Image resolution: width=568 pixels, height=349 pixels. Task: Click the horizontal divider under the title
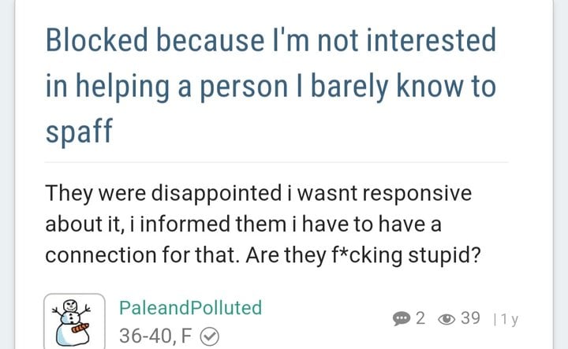(277, 162)
